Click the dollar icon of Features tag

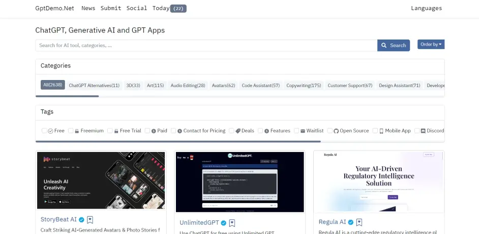point(266,131)
